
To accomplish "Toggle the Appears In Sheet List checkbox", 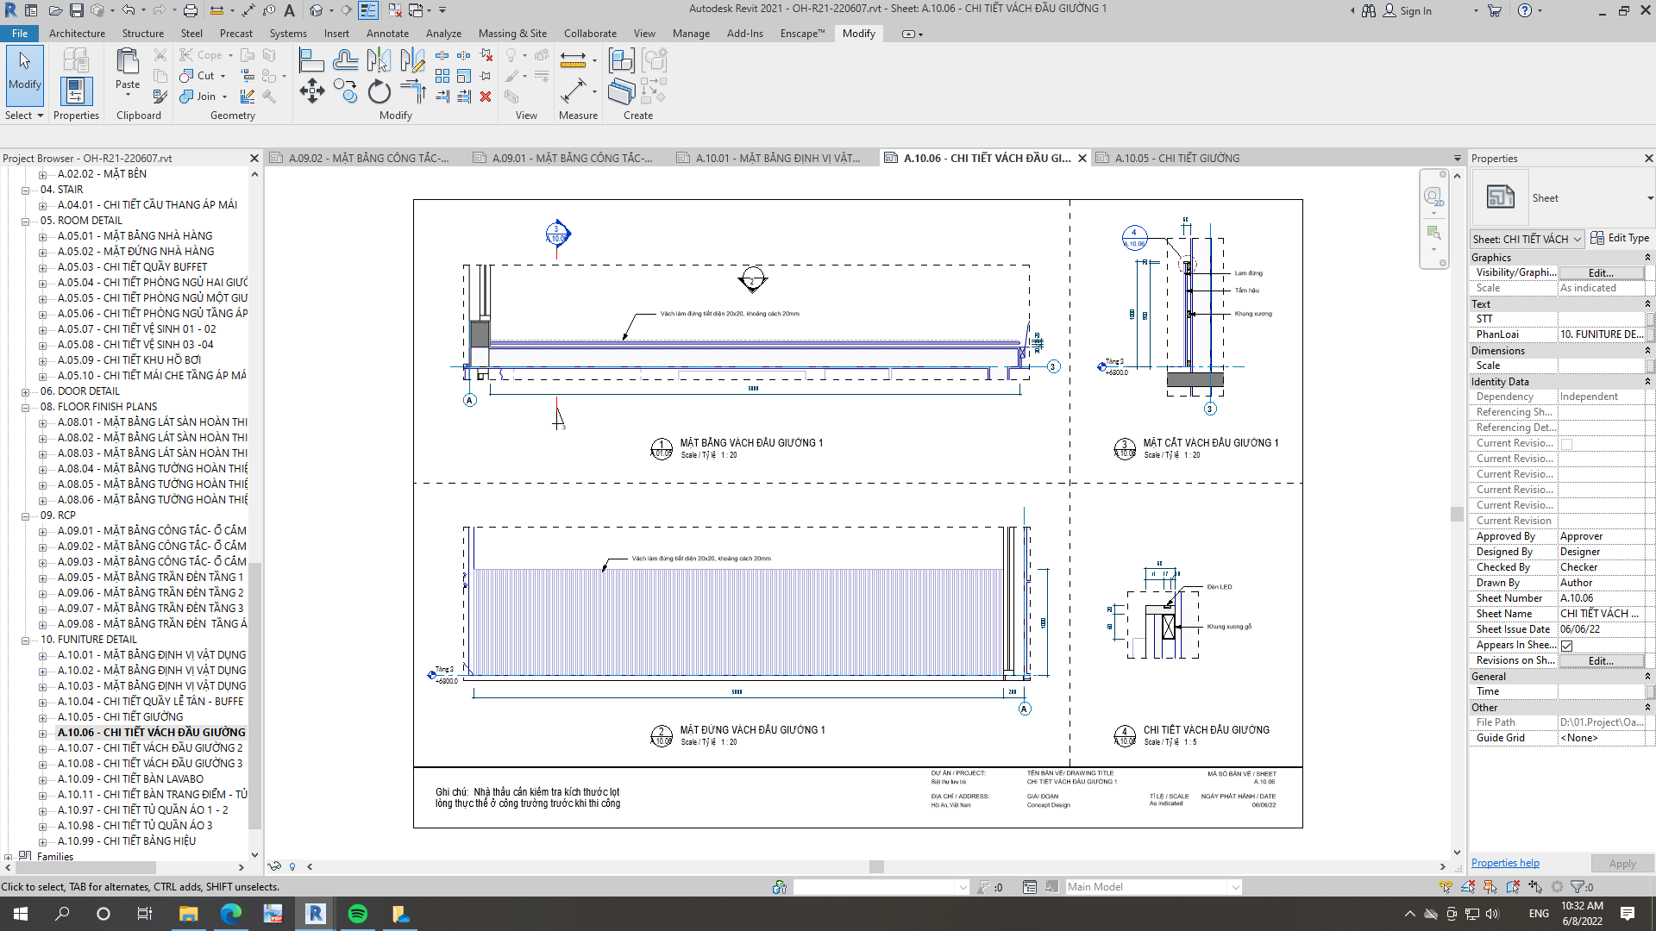I will click(x=1566, y=646).
